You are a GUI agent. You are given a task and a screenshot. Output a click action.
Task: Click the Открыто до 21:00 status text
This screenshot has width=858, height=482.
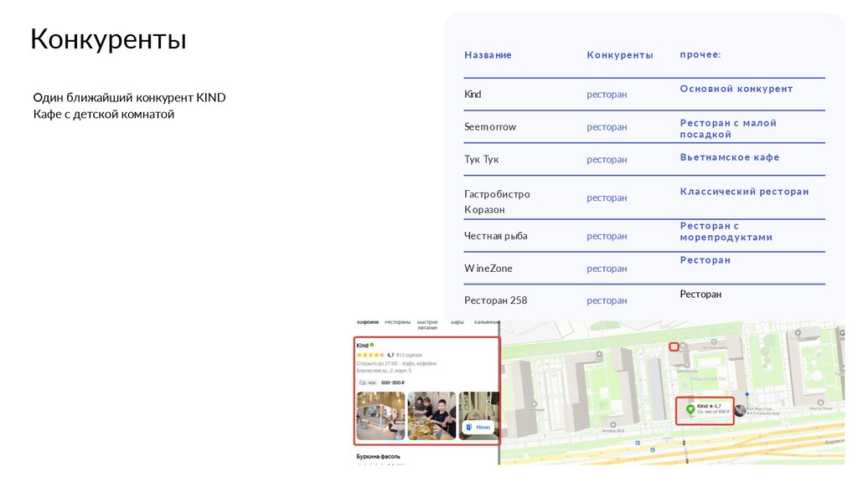376,363
